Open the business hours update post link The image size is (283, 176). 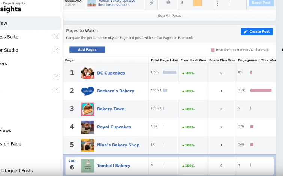point(116,3)
